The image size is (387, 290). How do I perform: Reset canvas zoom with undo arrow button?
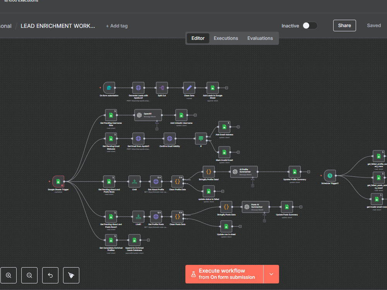50,275
